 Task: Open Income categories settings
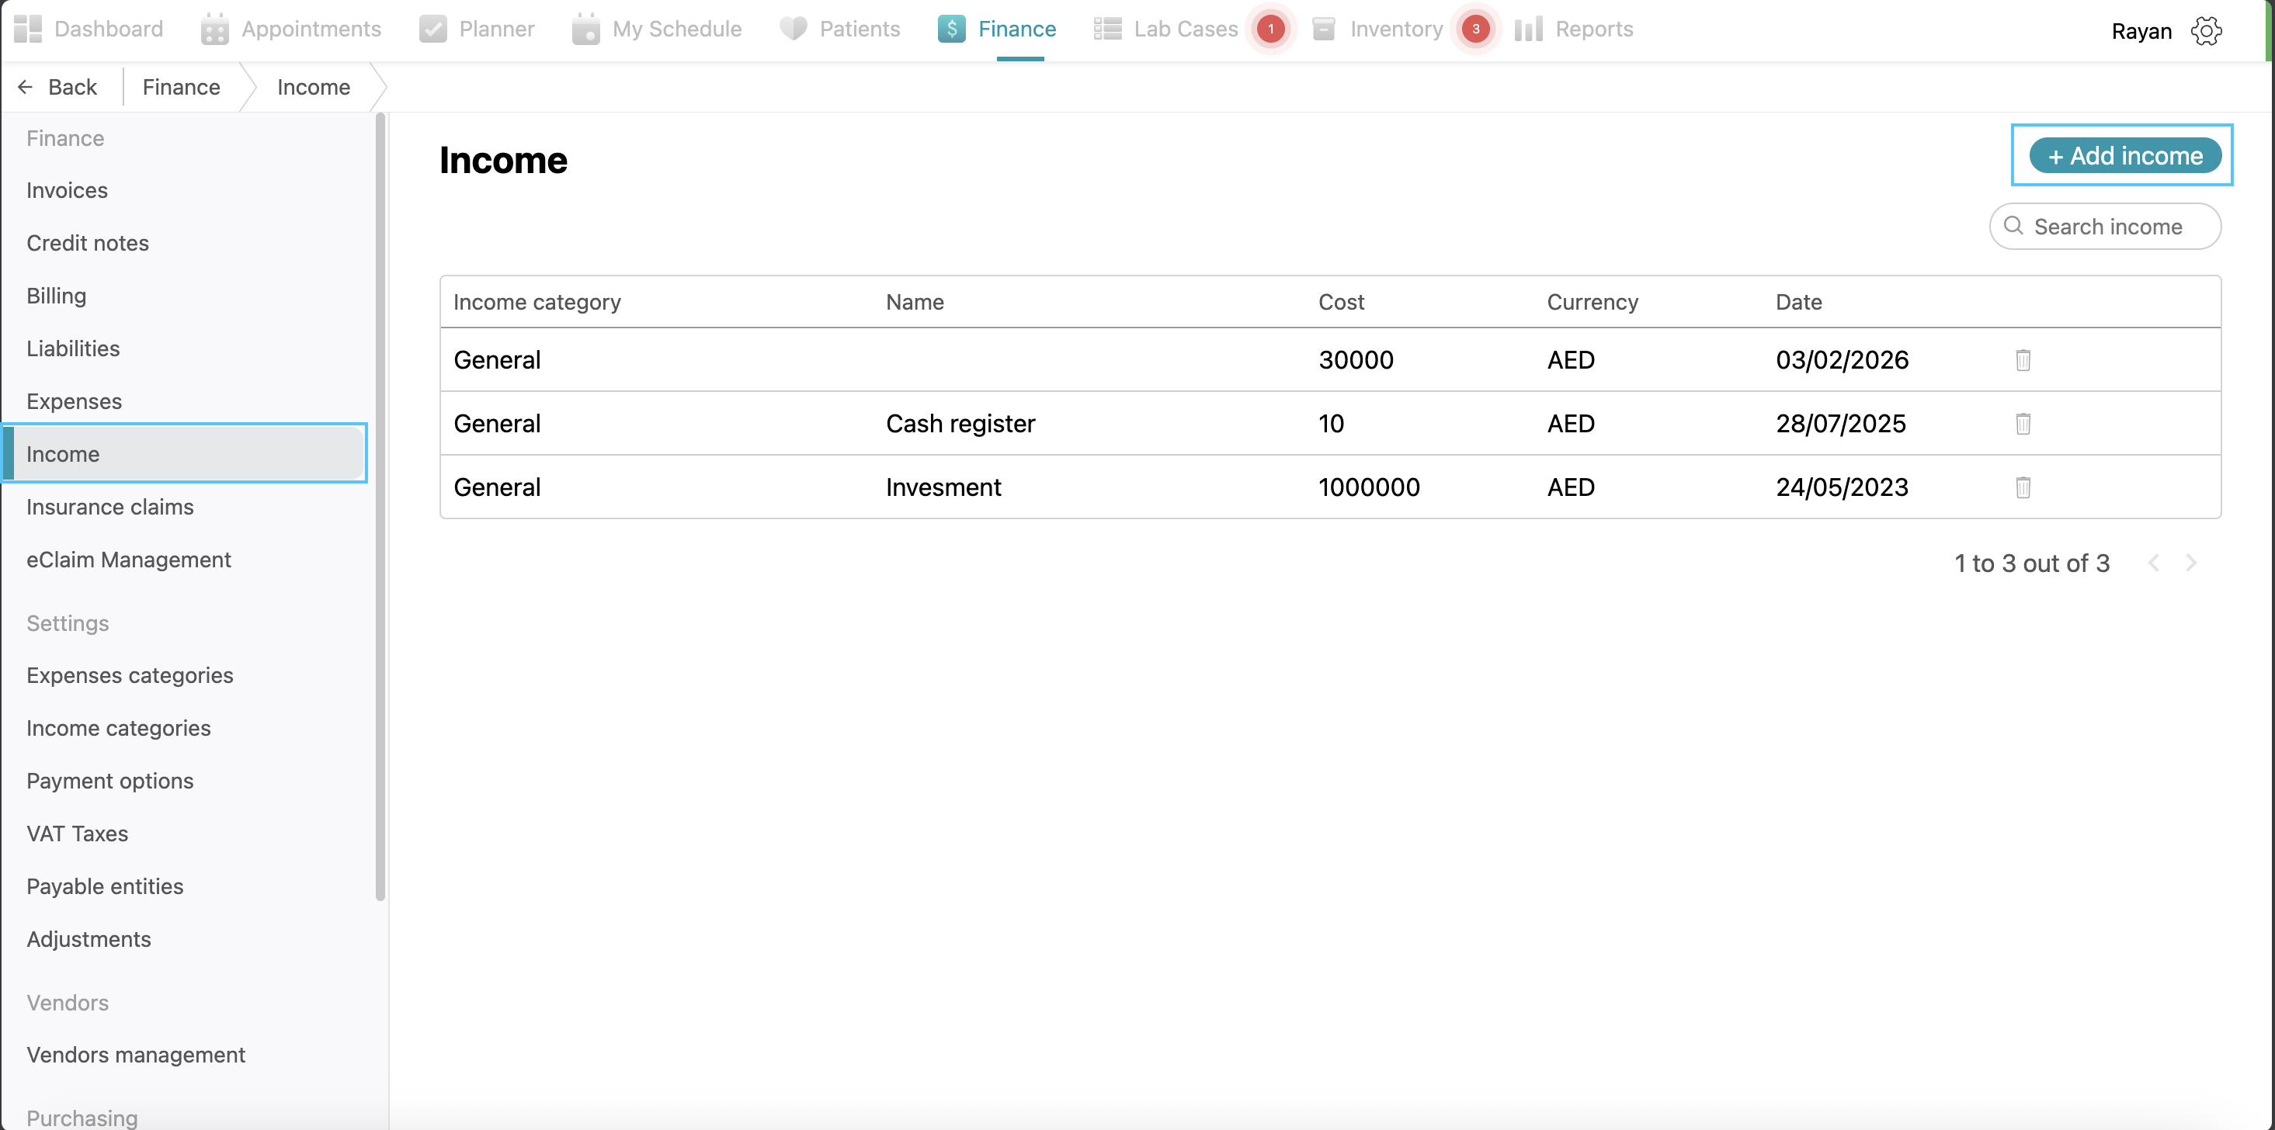(118, 728)
